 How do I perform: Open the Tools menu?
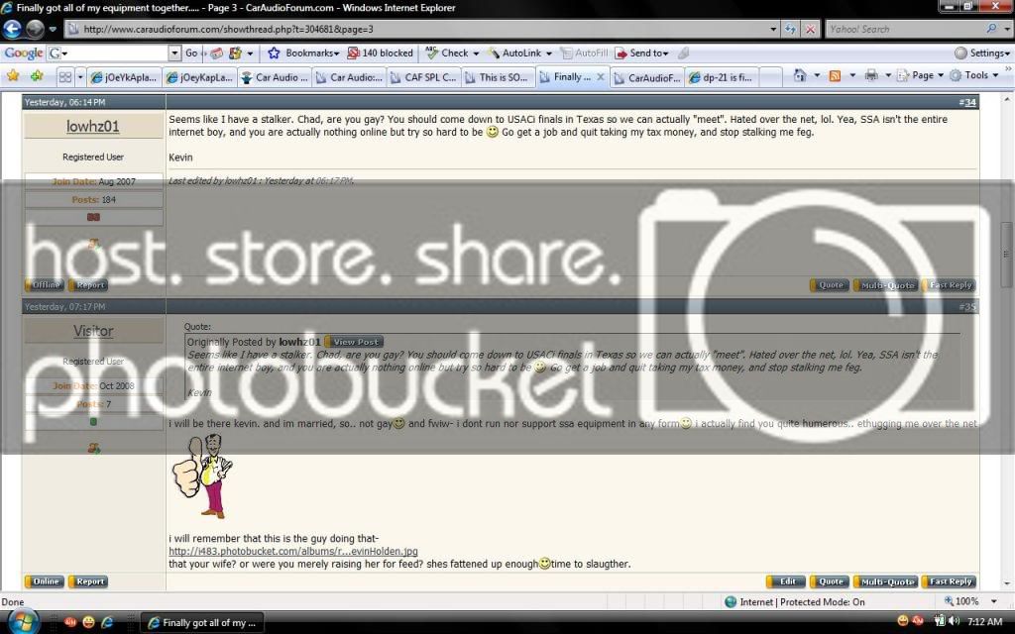[x=973, y=75]
